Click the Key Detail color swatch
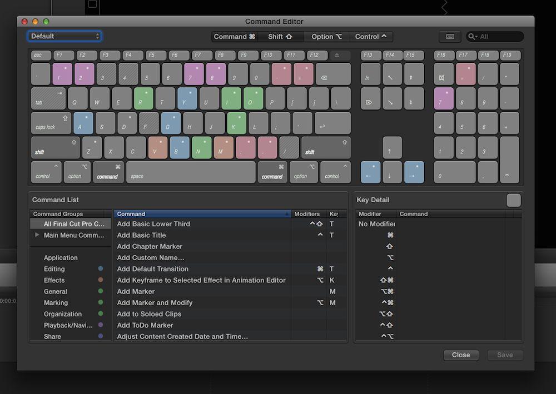The width and height of the screenshot is (556, 394). coord(513,201)
